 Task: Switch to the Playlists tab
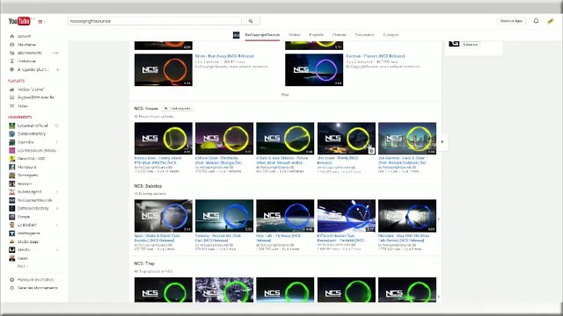(x=317, y=35)
